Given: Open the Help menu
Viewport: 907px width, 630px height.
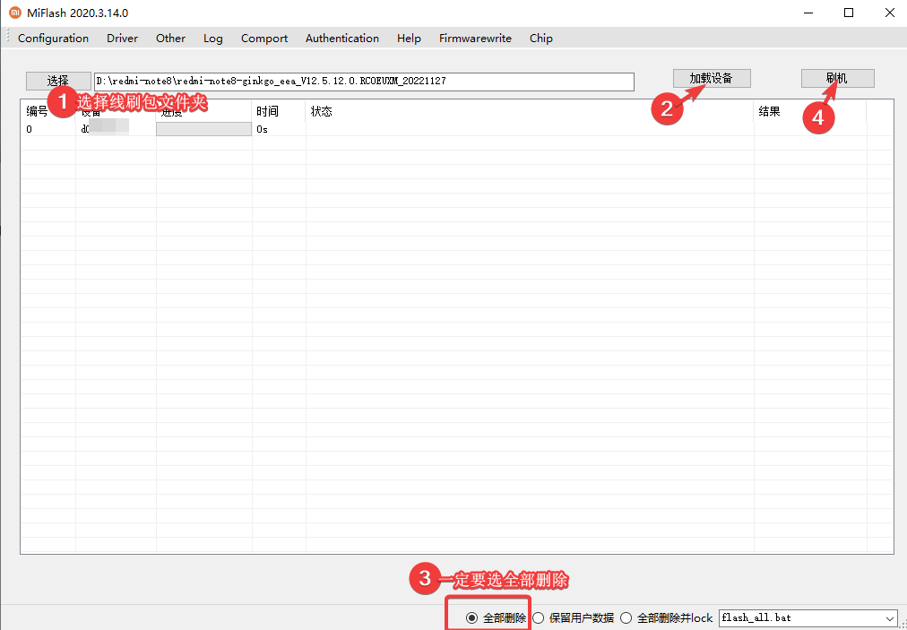Looking at the screenshot, I should pyautogui.click(x=409, y=39).
